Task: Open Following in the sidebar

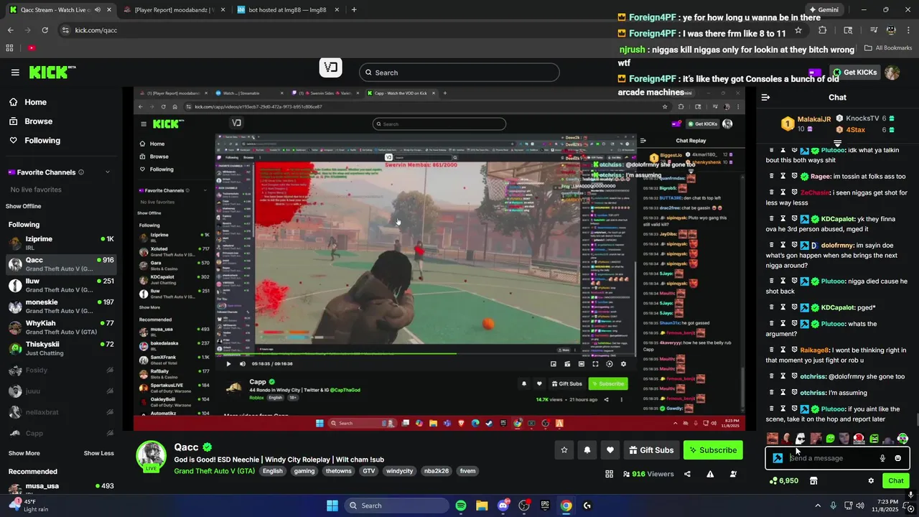Action: click(x=42, y=141)
